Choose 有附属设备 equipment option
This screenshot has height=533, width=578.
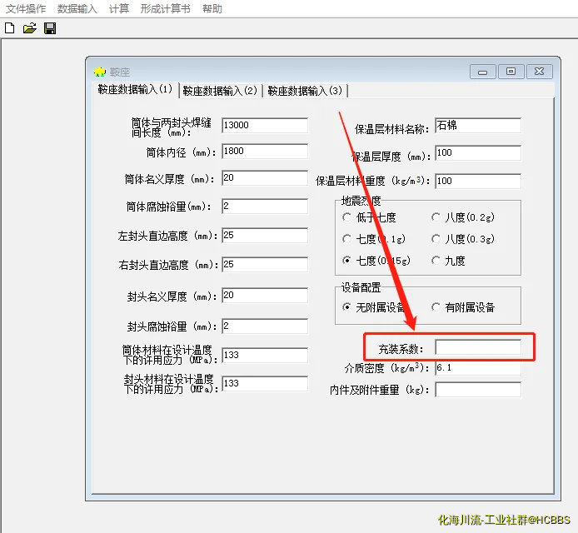click(463, 307)
